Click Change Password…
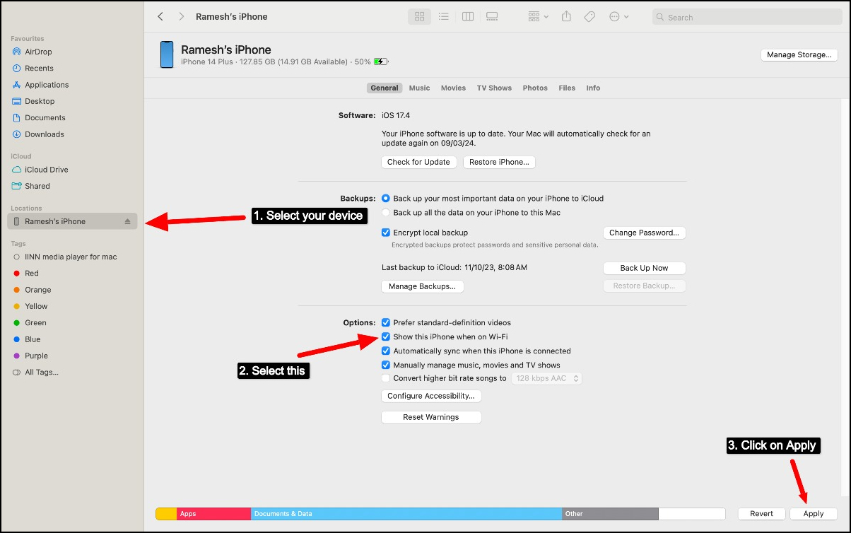 point(644,233)
